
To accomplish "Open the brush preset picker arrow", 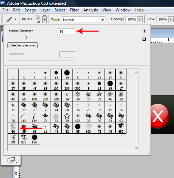I will (45, 19).
